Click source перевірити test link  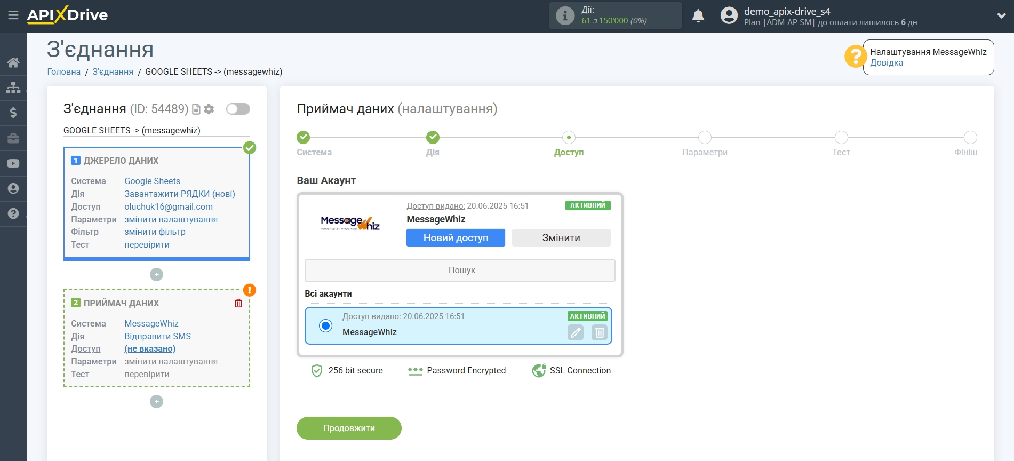tap(147, 245)
